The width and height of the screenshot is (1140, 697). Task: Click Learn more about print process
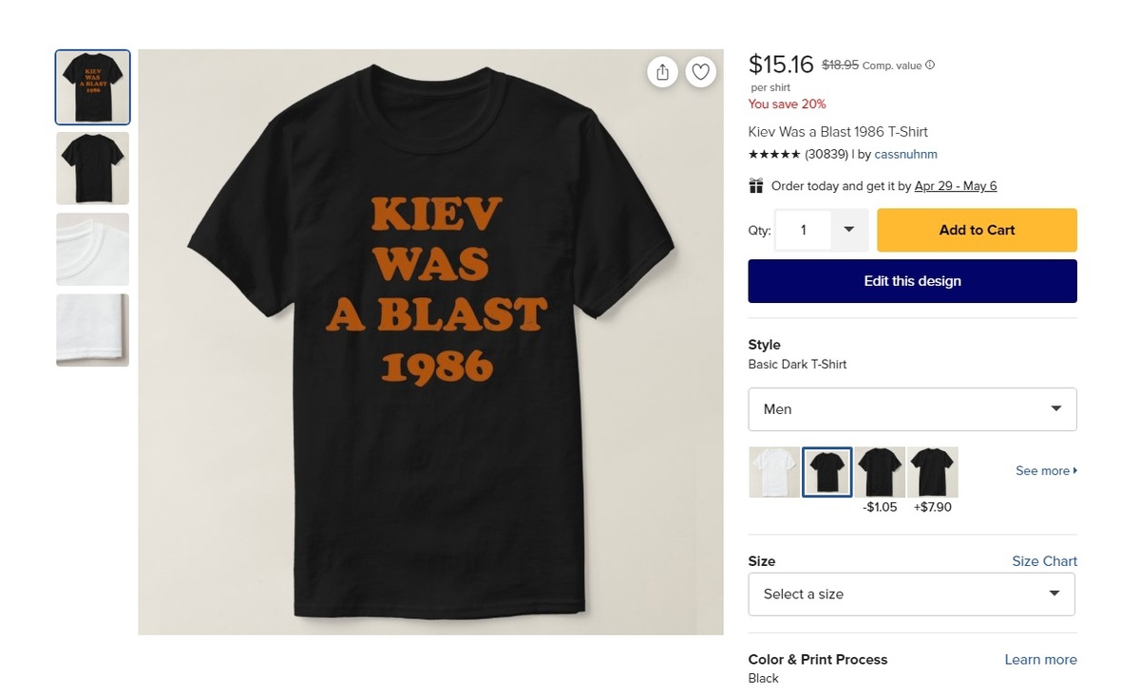1040,660
